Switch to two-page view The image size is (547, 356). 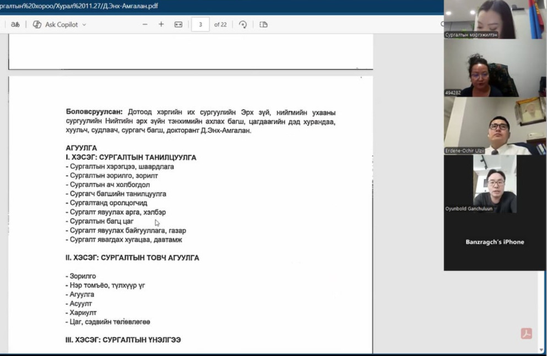tap(263, 24)
